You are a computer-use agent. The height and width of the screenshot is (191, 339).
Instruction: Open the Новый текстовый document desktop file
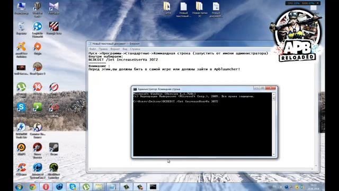(x=183, y=10)
